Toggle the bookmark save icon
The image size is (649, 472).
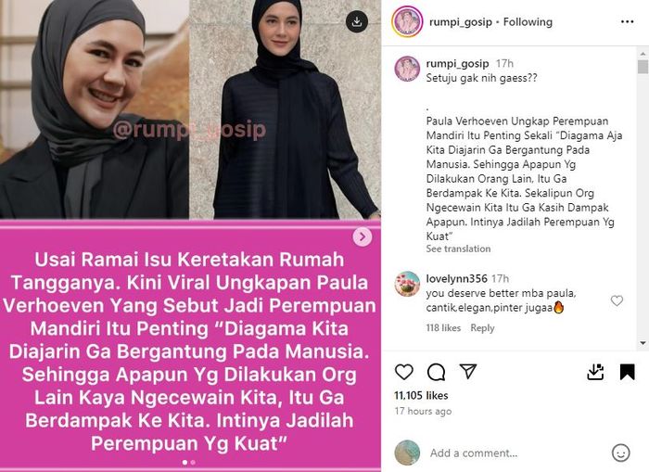[627, 372]
